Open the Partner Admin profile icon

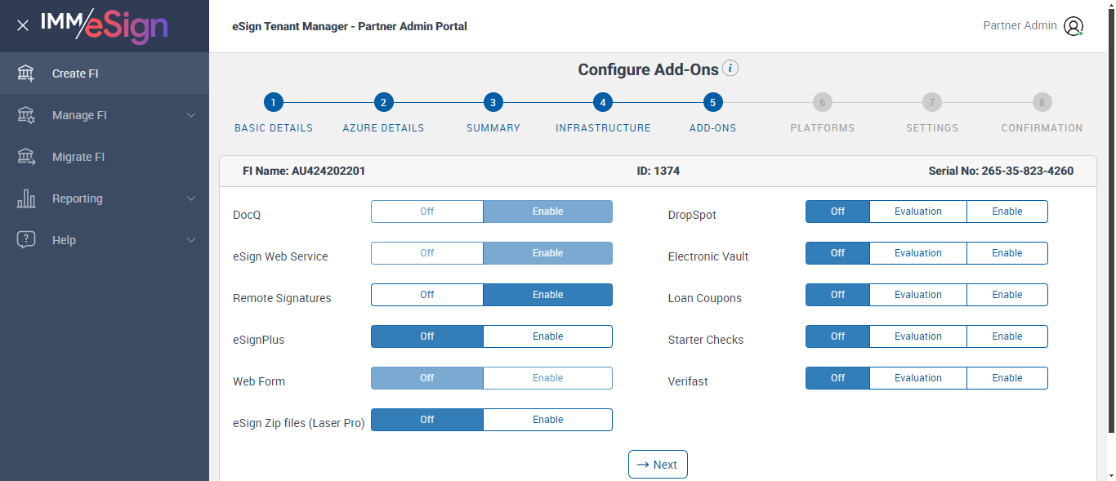(x=1073, y=26)
